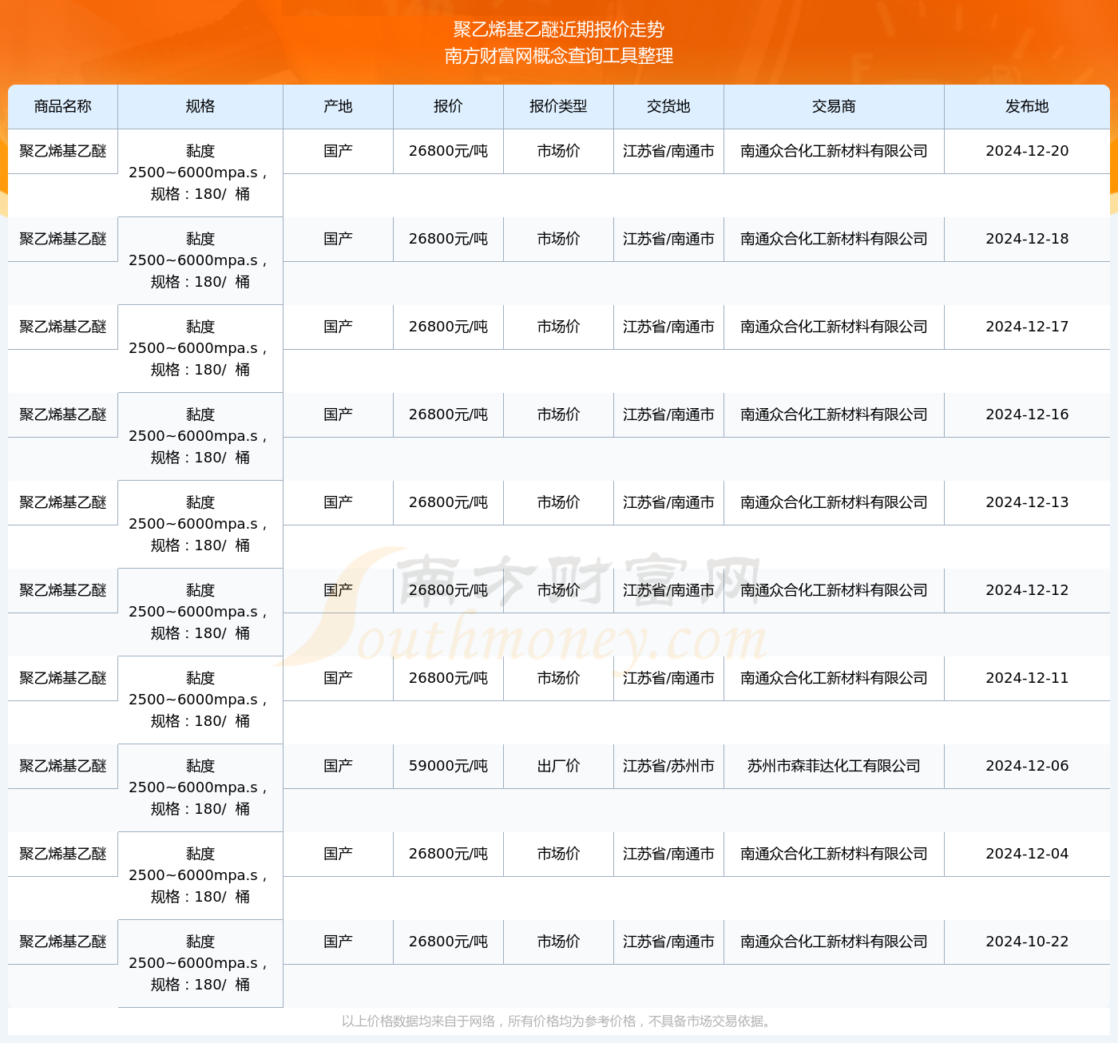Viewport: 1118px width, 1043px height.
Task: Click 市场价 in the 2024-12-20 row
Action: click(558, 151)
